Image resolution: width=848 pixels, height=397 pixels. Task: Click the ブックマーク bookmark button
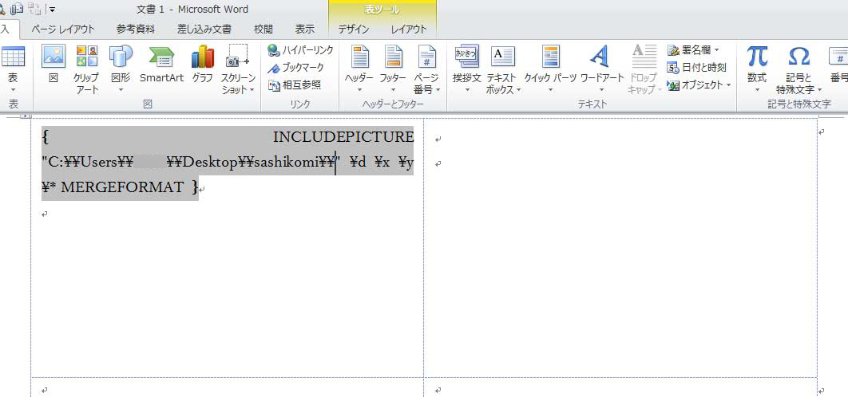[296, 68]
